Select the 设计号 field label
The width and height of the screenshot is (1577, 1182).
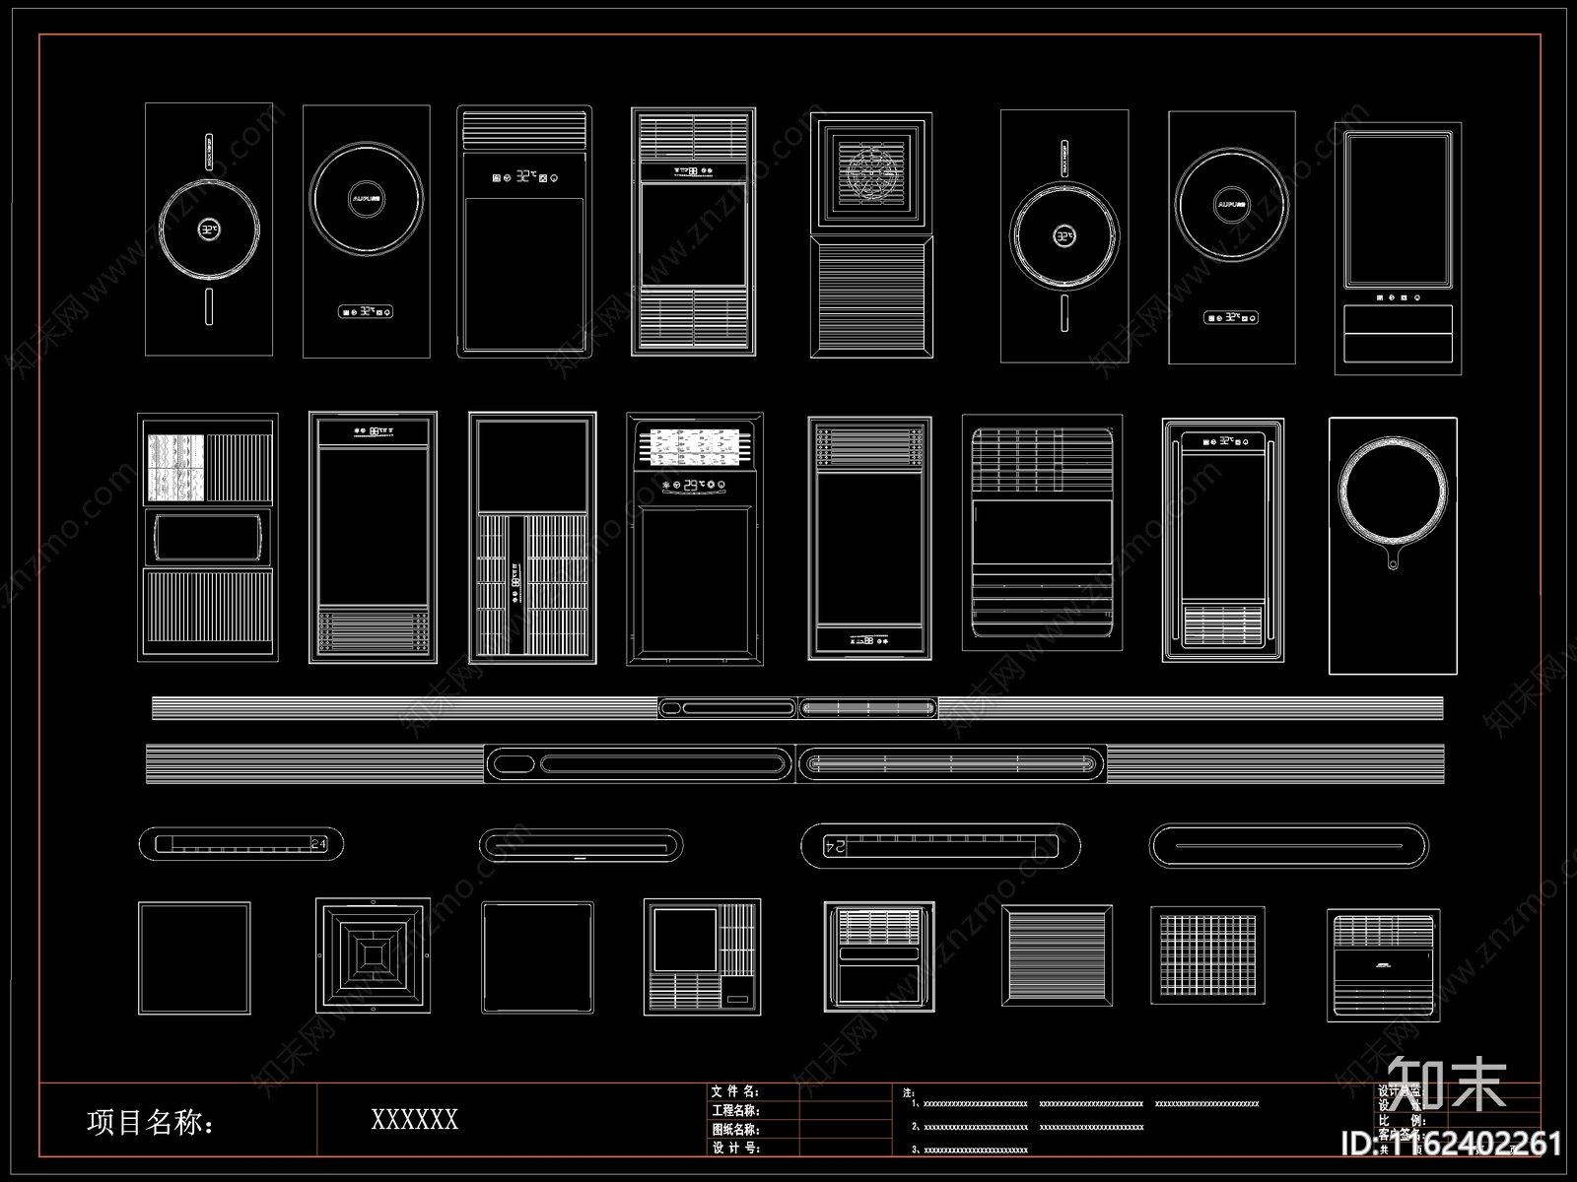(735, 1148)
